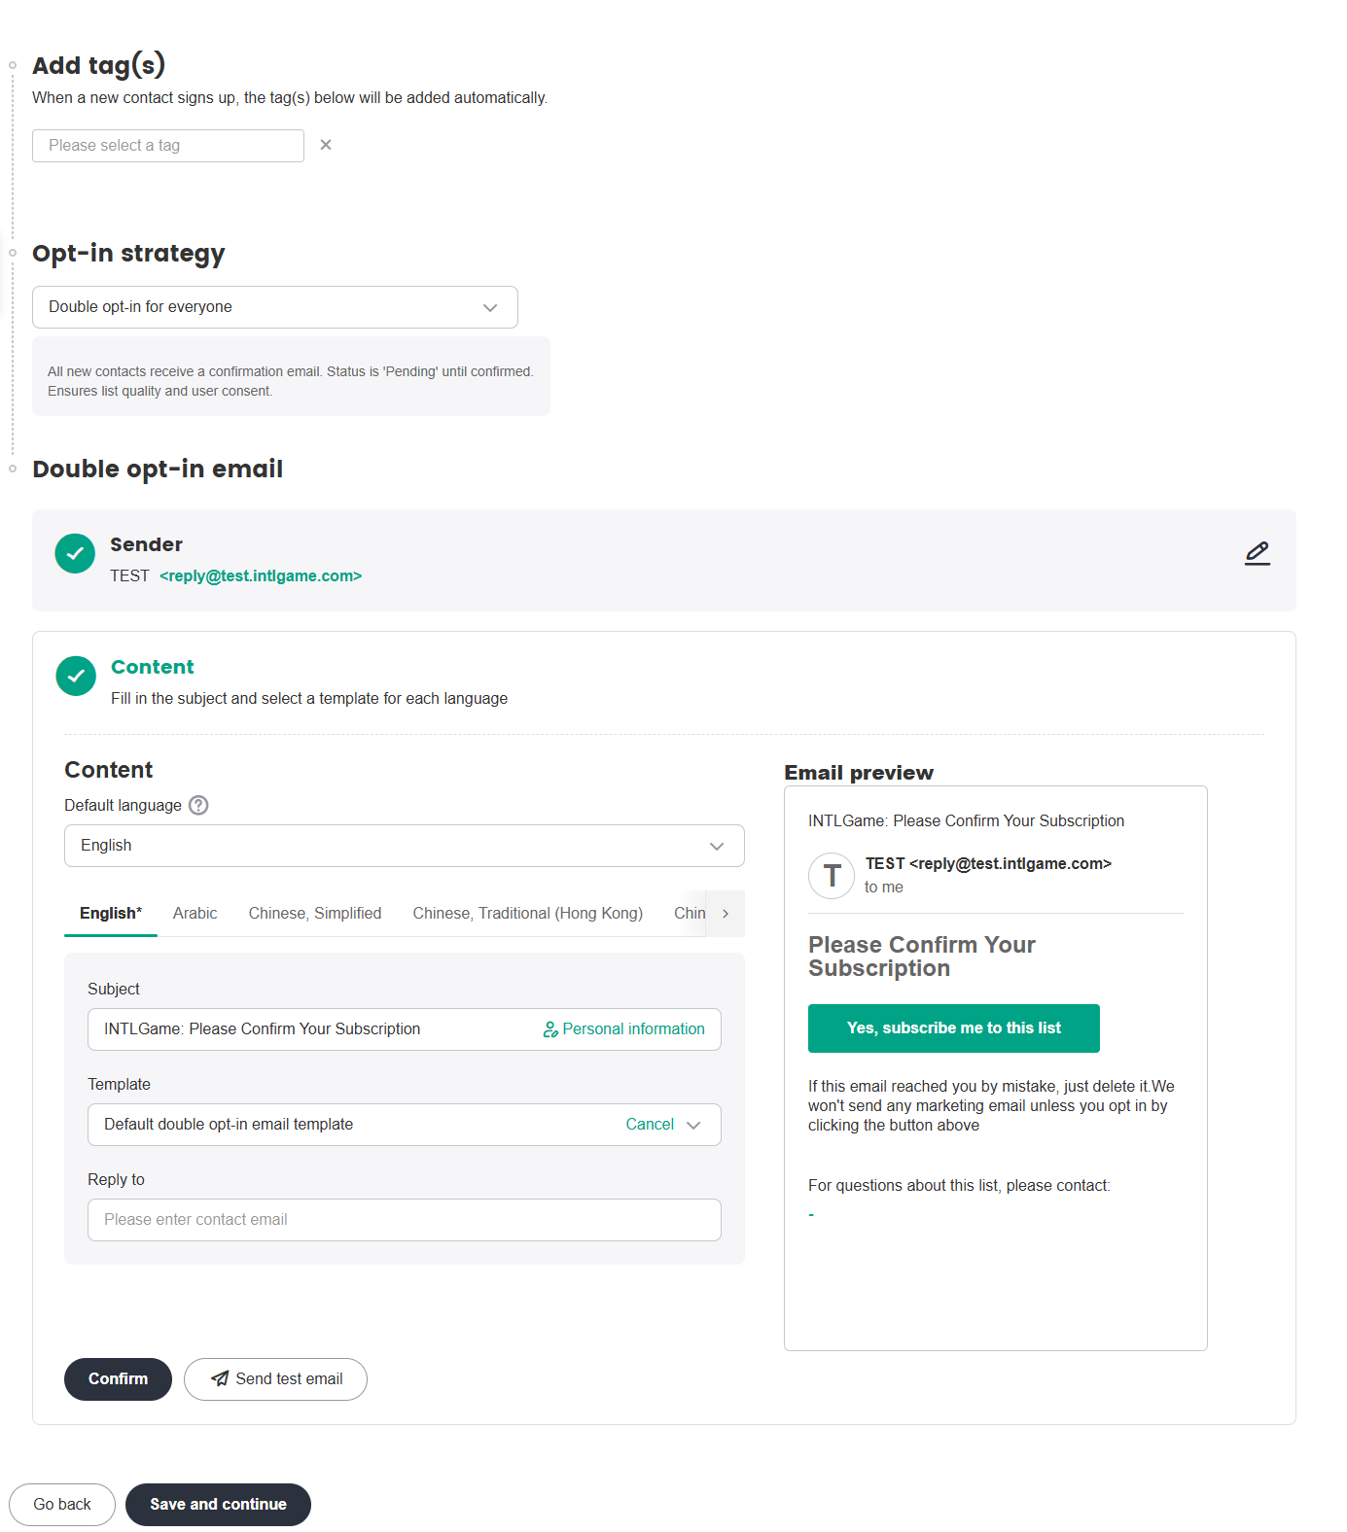Screen dimensions: 1347x1532
Task: Click the Send test email button
Action: [x=275, y=1379]
